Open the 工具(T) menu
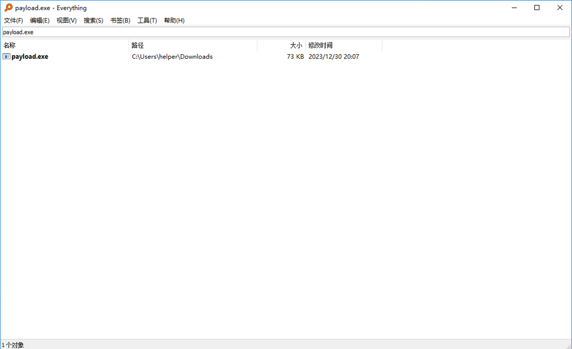Screen dimensions: 572x349 147,20
